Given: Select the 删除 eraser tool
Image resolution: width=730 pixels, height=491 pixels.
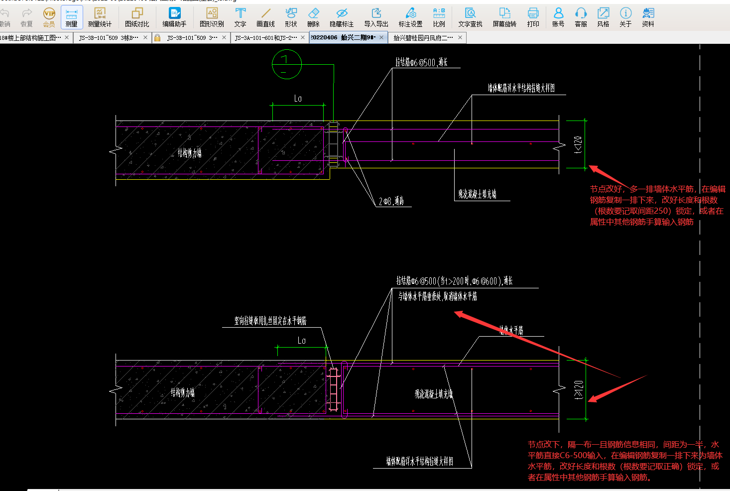Looking at the screenshot, I should (313, 17).
